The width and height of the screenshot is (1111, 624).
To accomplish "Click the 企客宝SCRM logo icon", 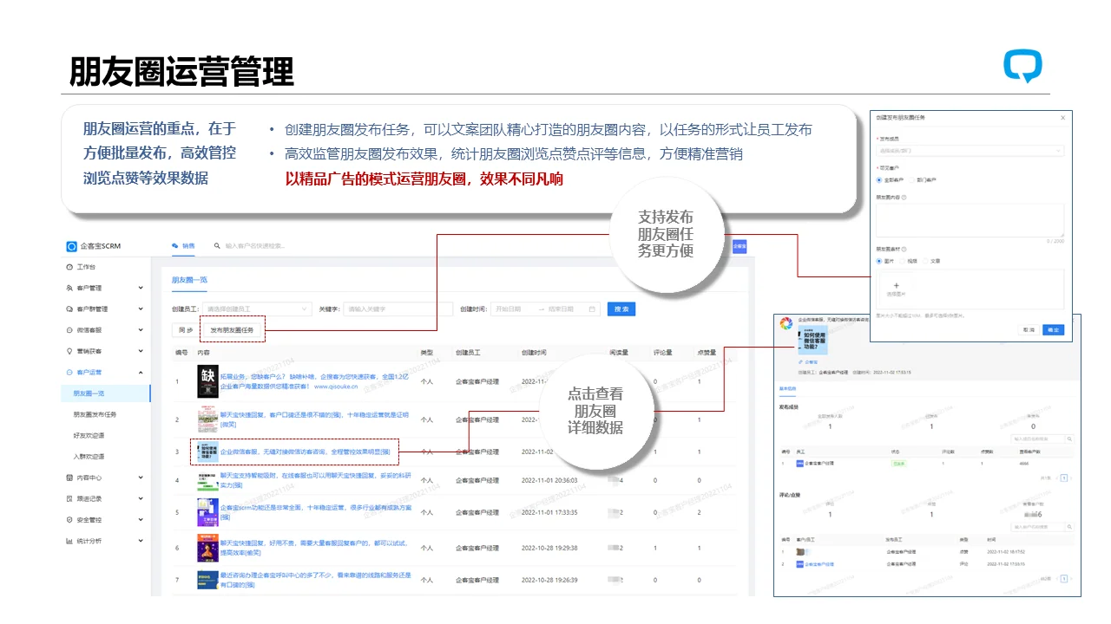I will tap(71, 246).
